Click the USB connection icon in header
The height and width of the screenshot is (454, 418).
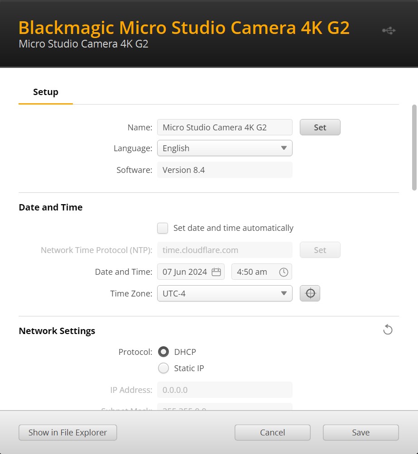pyautogui.click(x=389, y=30)
